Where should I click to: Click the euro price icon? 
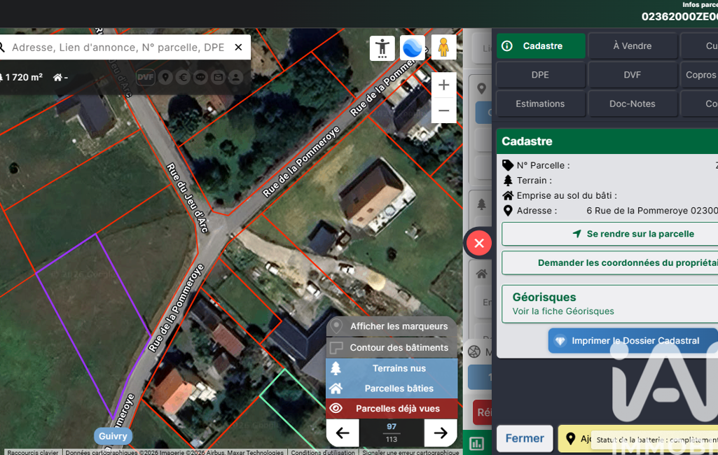[x=183, y=77]
